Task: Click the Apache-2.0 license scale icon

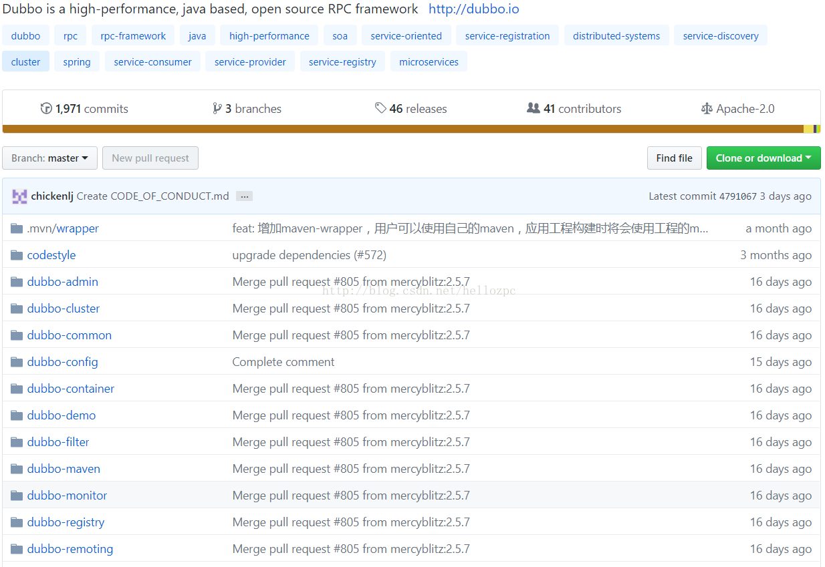Action: (707, 108)
